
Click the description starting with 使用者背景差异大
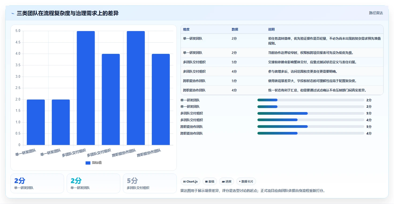(x=312, y=81)
